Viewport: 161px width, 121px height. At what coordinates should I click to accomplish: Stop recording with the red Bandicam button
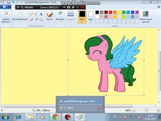coord(82,7)
